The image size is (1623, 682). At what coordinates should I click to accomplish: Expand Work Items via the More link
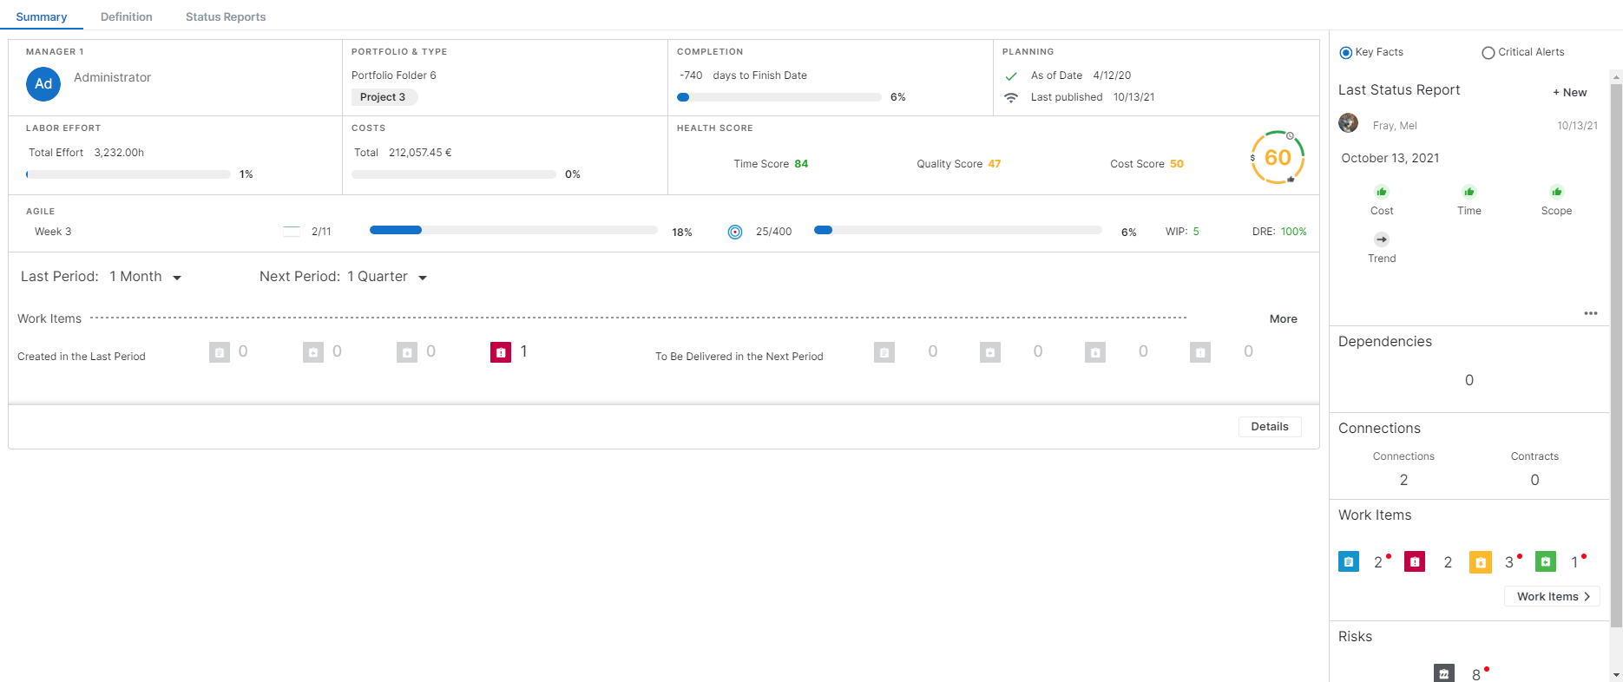pos(1283,319)
